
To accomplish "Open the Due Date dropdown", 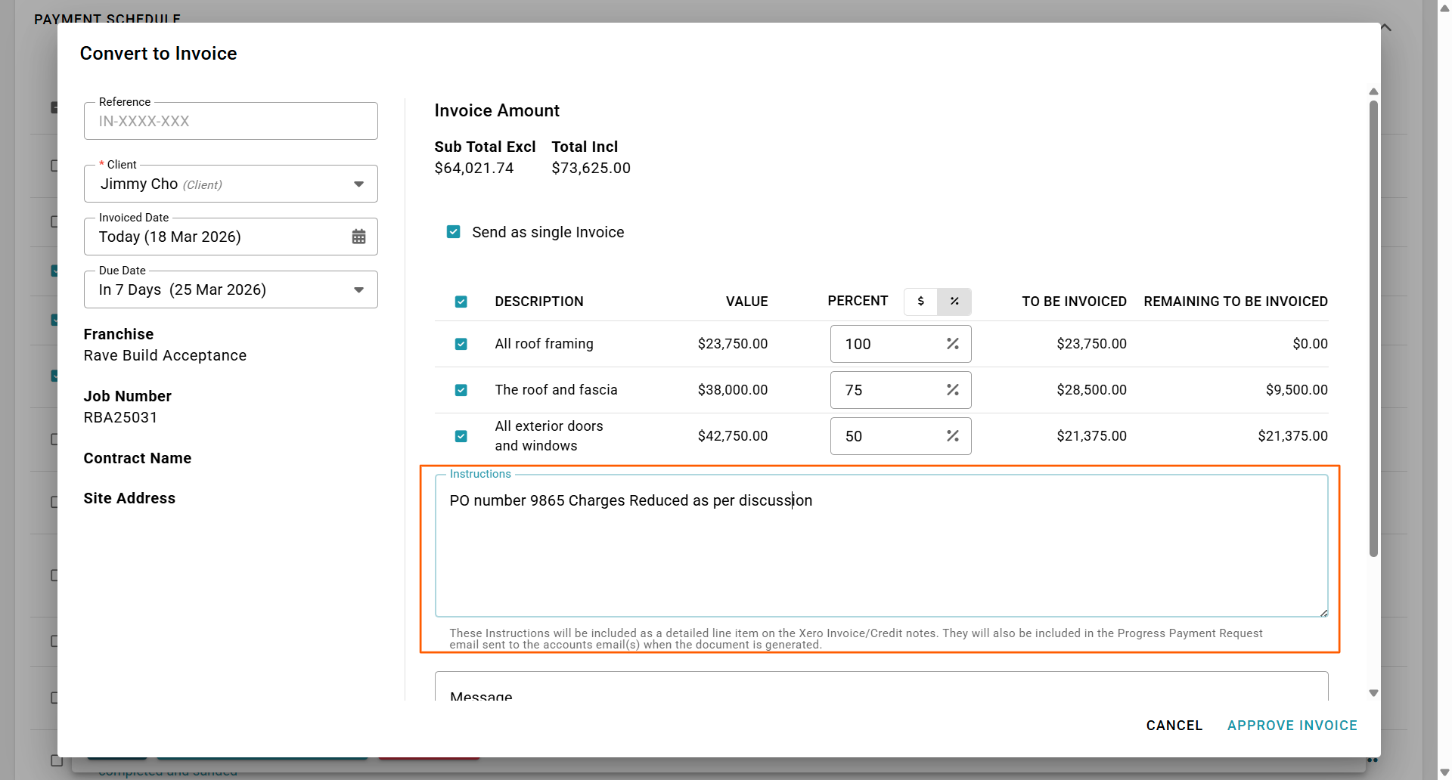I will (x=358, y=290).
